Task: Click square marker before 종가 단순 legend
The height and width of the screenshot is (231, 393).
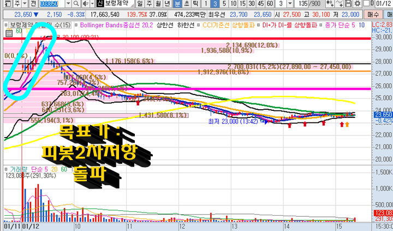Action: coord(321,25)
